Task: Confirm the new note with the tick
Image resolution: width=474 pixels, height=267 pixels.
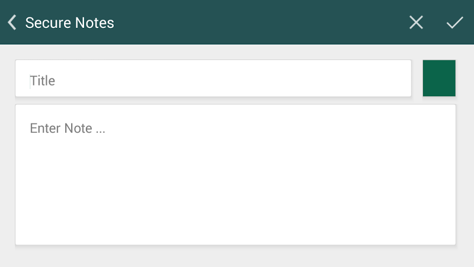Action: click(454, 23)
